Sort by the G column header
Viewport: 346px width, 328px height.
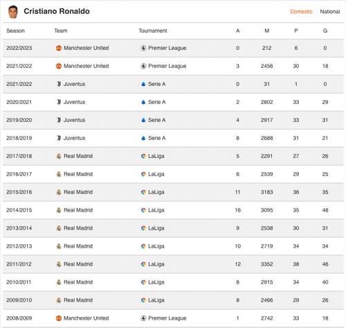point(325,31)
